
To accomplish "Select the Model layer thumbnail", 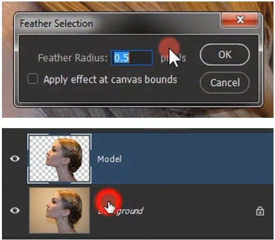I will coord(59,158).
